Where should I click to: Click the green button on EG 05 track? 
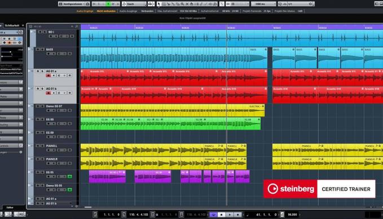click(69, 177)
